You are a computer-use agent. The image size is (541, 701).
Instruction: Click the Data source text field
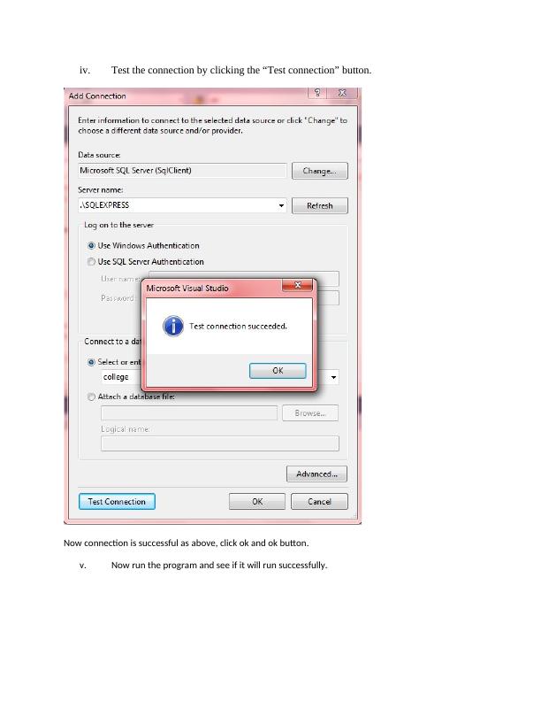click(x=182, y=170)
